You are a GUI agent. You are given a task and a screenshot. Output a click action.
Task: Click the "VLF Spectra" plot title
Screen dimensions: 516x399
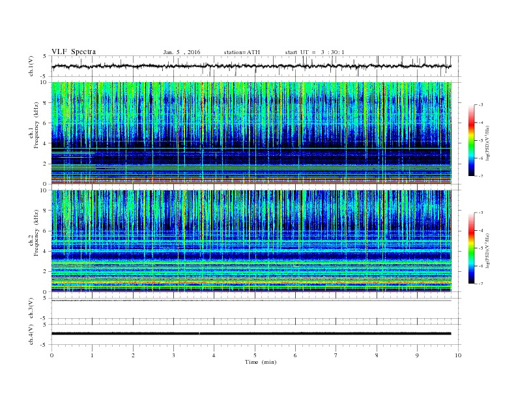point(74,52)
